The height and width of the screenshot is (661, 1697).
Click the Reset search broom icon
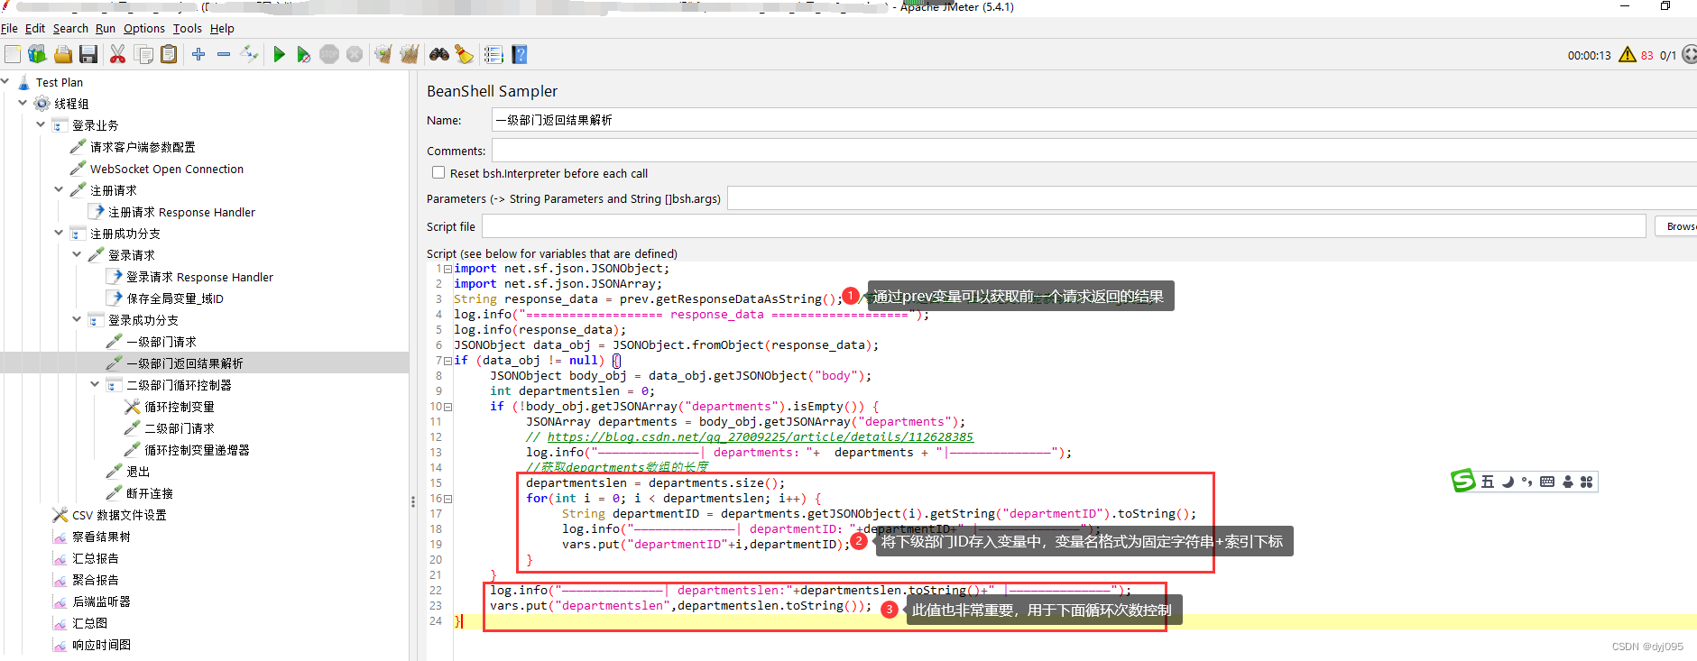tap(464, 55)
